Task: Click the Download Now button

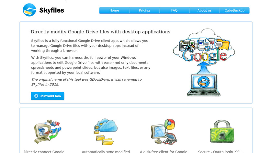Action: point(48,96)
